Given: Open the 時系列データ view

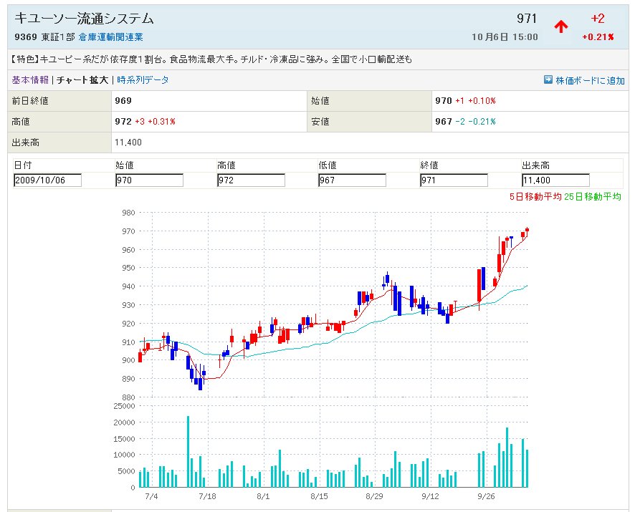Looking at the screenshot, I should [143, 80].
